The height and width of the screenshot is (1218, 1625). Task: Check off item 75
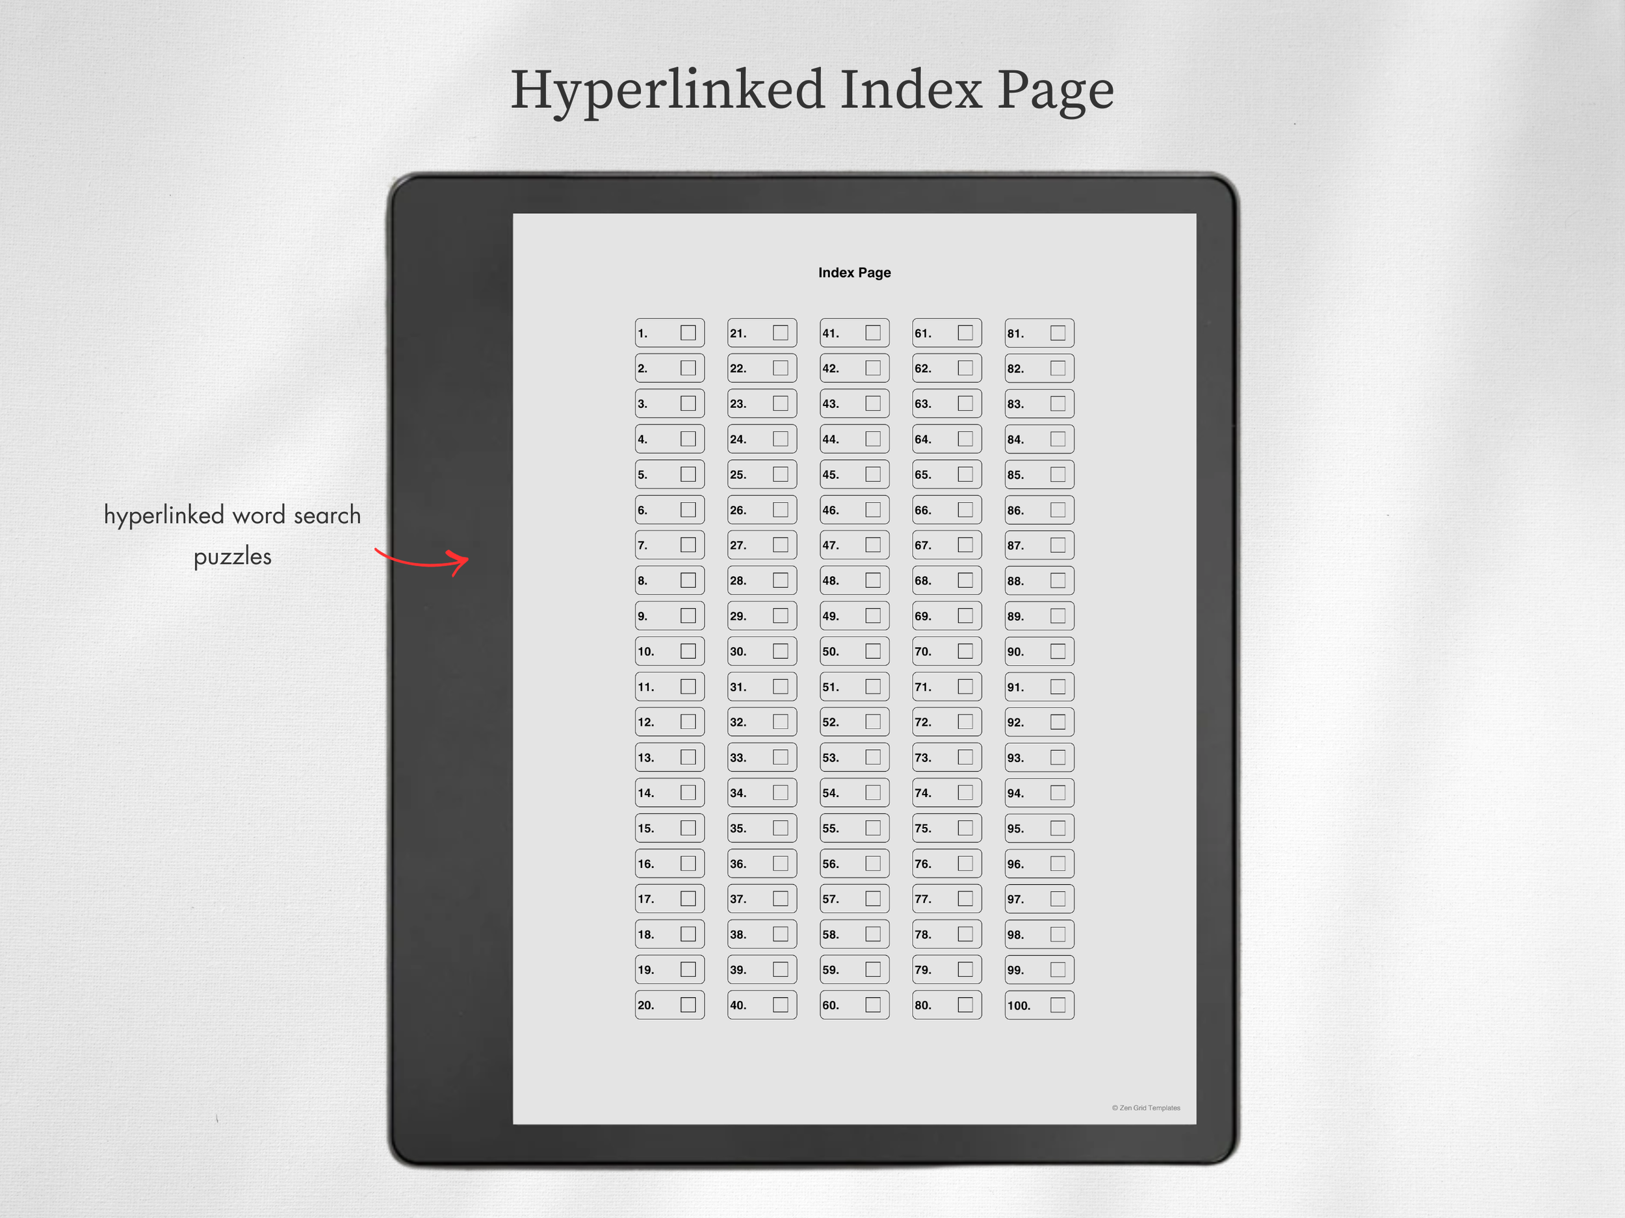point(965,828)
